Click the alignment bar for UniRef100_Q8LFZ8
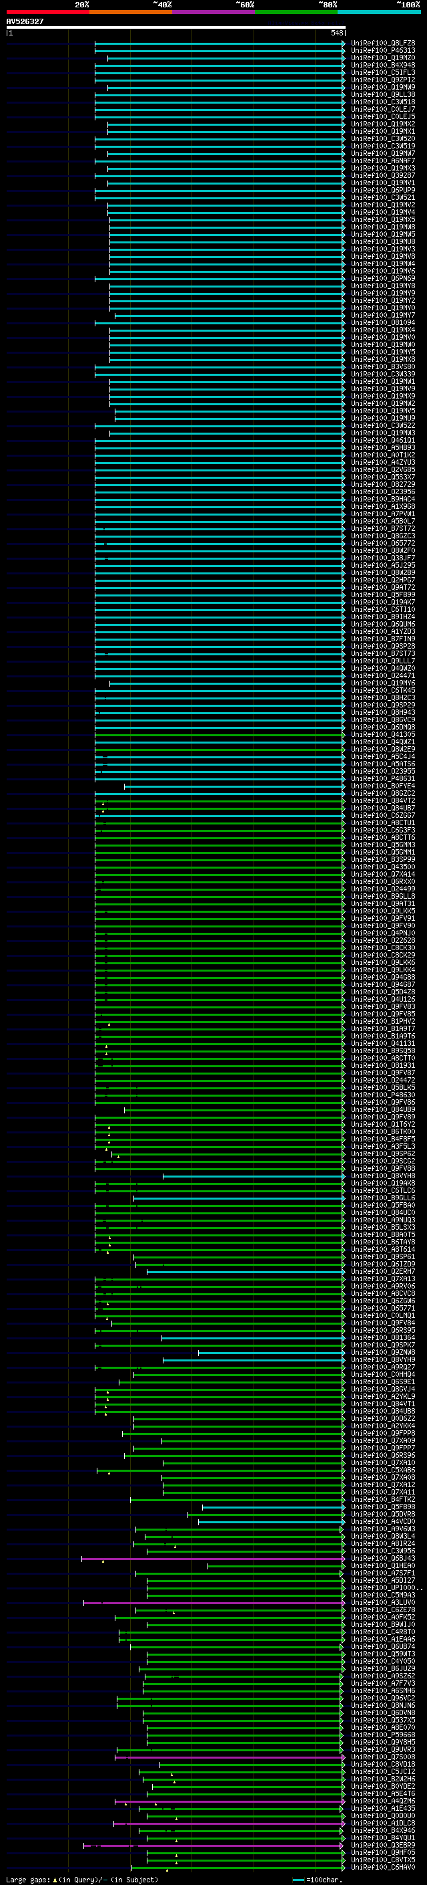 (220, 43)
